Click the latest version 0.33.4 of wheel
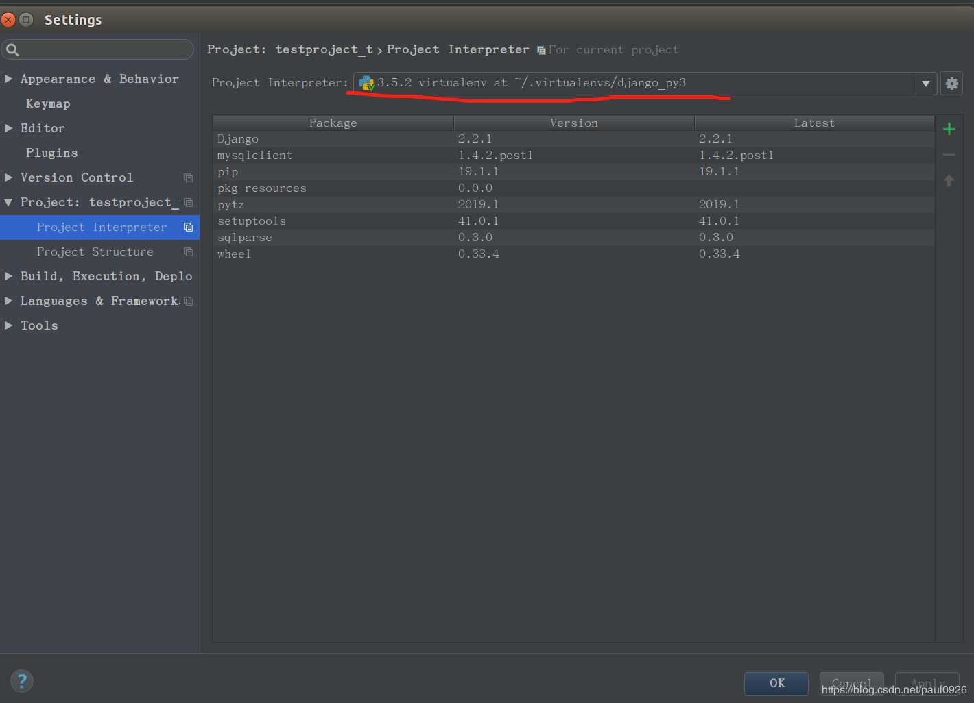Screen dimensions: 974x703 click(x=720, y=254)
